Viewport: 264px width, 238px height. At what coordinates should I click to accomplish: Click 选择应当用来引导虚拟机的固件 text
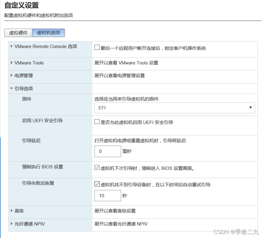pos(127,99)
